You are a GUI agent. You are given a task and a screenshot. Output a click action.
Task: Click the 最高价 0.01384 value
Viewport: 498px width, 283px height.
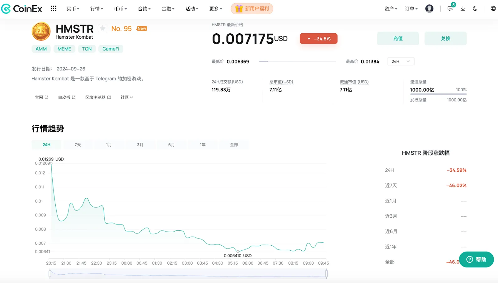click(370, 62)
